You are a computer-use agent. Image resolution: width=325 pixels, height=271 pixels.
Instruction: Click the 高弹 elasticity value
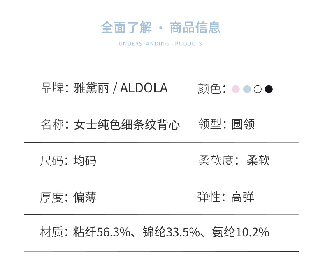pos(242,197)
